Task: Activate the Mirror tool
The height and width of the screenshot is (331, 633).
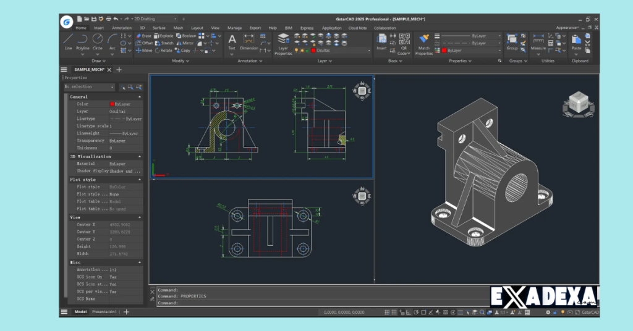Action: [x=185, y=43]
